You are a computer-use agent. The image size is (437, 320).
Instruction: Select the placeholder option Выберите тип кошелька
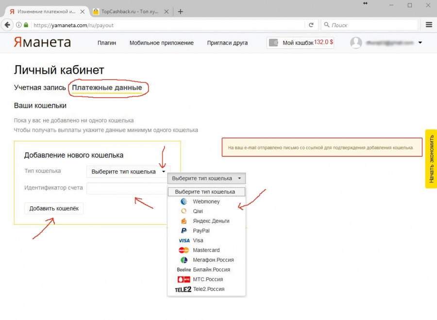(206, 192)
